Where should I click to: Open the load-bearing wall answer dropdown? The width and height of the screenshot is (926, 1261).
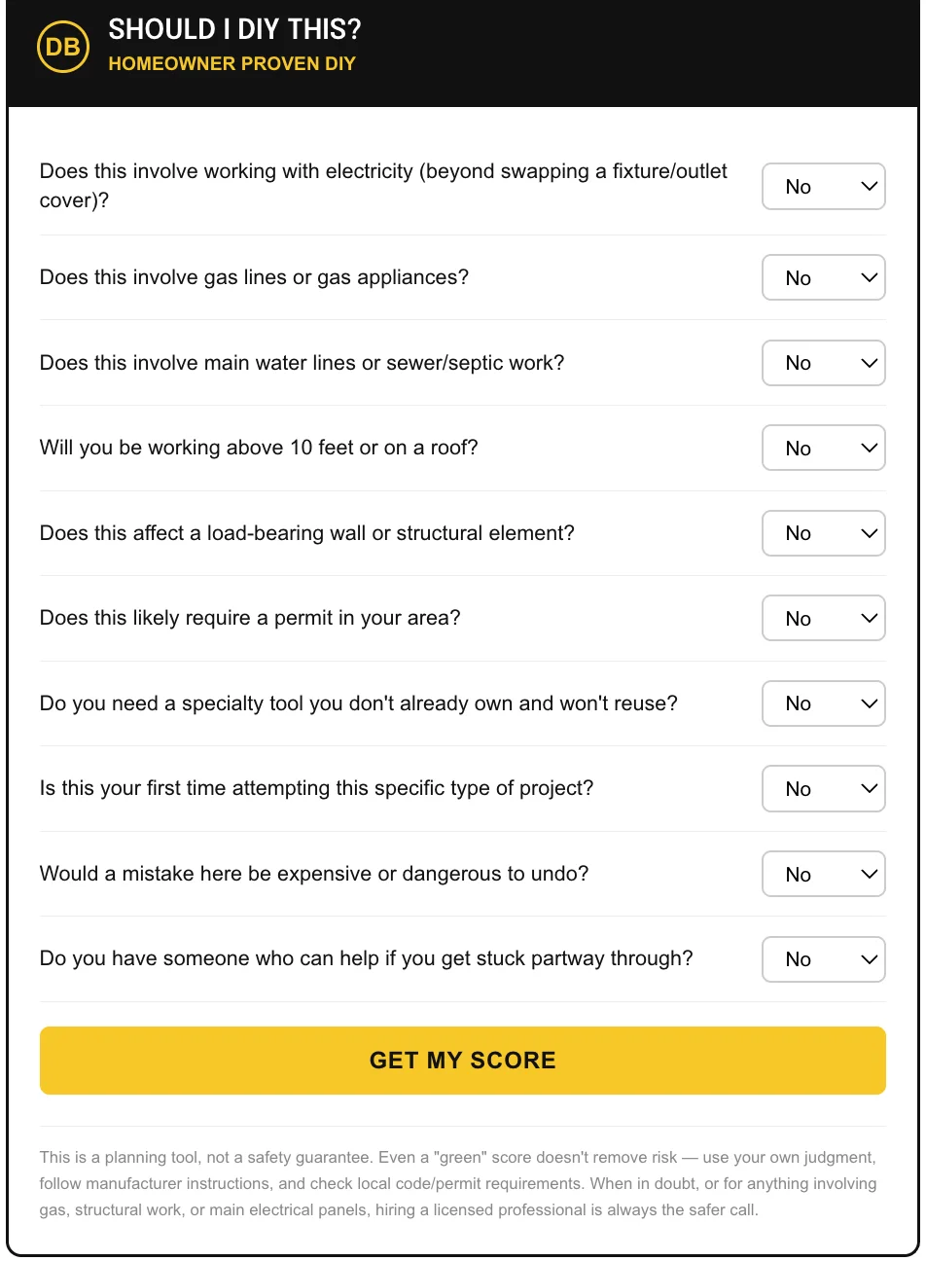pyautogui.click(x=823, y=533)
